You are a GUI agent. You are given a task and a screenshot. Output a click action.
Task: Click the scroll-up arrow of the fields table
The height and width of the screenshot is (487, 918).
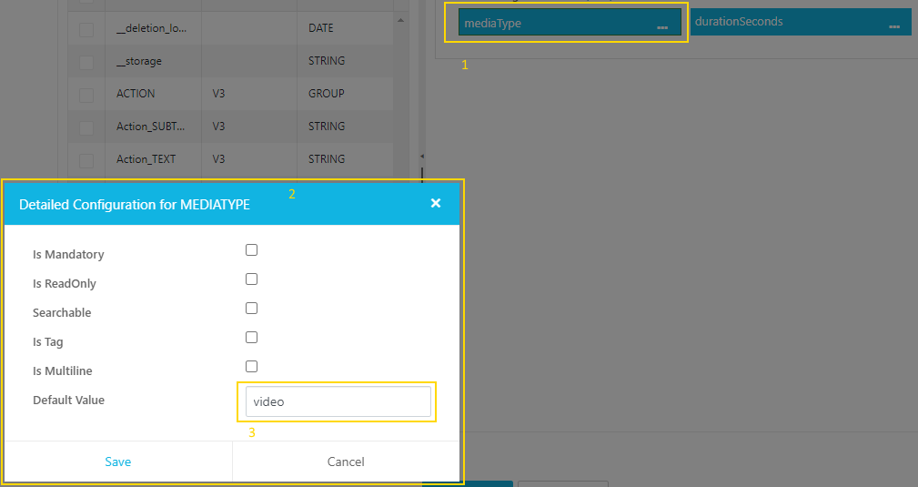point(402,19)
